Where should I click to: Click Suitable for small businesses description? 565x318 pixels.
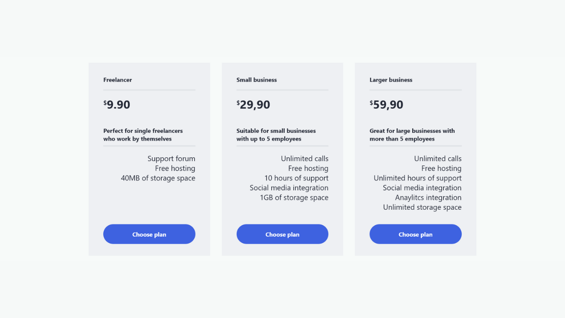276,135
